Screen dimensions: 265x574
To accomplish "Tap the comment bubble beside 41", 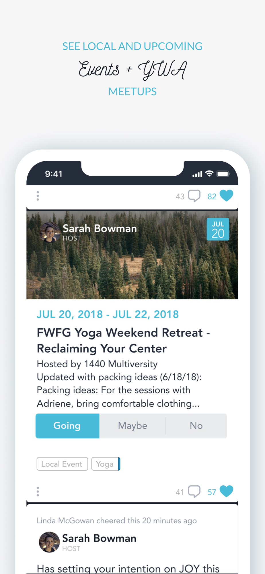I will pos(194,492).
